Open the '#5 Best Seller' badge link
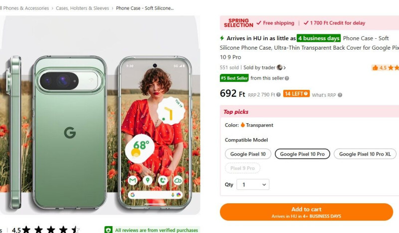This screenshot has height=233, width=399. click(x=234, y=78)
